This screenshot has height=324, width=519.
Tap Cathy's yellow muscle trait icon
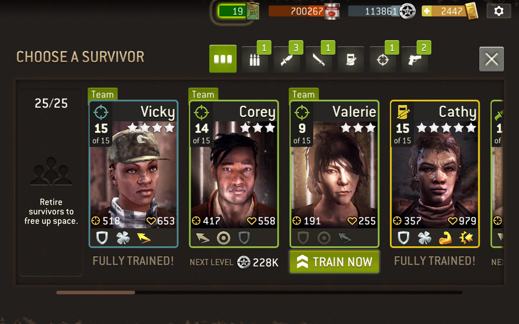(x=445, y=238)
